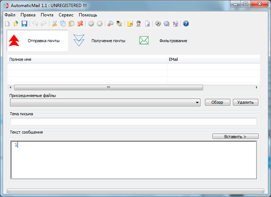This screenshot has width=271, height=197.
Task: Expand the Присоединяемые файлы dropdown
Action: tap(197, 102)
